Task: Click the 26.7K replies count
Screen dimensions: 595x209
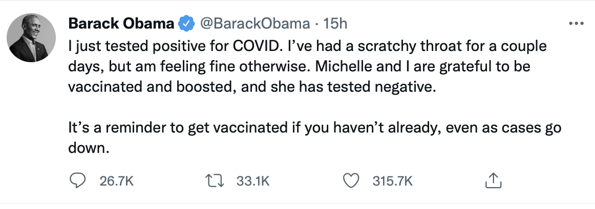Action: pos(117,181)
